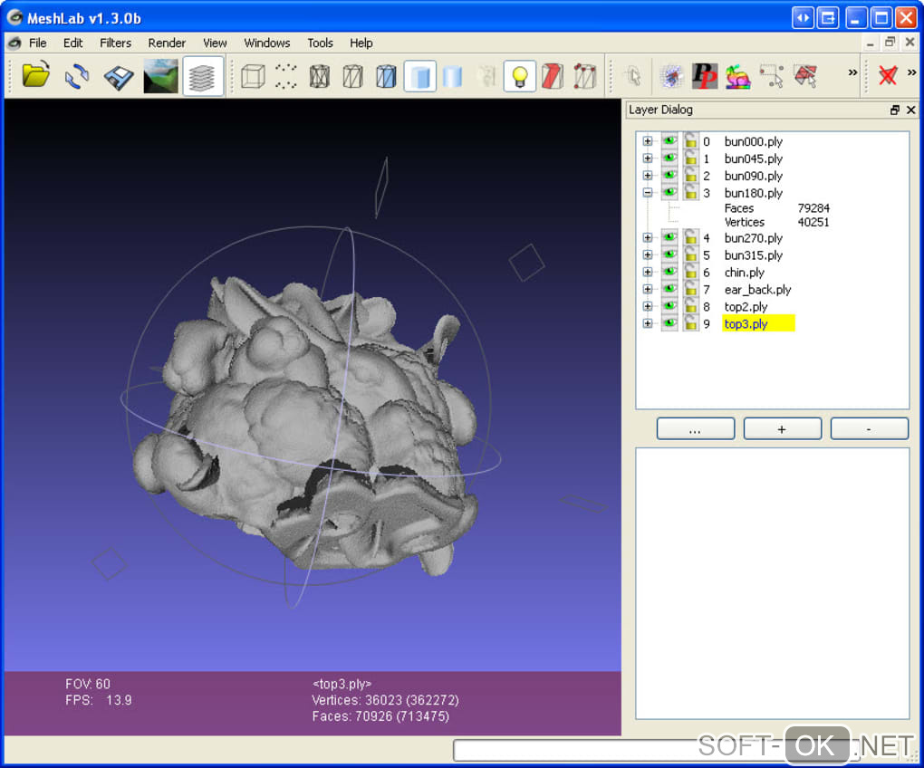Hide the bun000.ply layer via eye icon
The height and width of the screenshot is (768, 924).
pyautogui.click(x=669, y=141)
